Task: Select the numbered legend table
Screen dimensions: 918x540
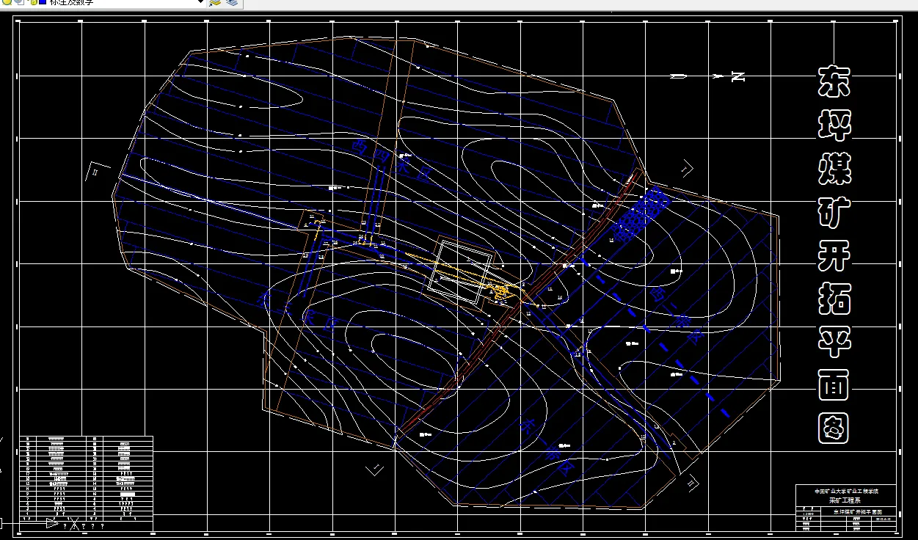Action: (x=86, y=478)
